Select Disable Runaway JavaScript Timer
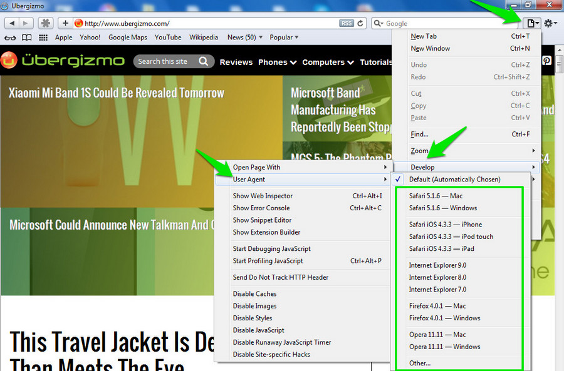Image resolution: width=564 pixels, height=371 pixels. click(303, 342)
